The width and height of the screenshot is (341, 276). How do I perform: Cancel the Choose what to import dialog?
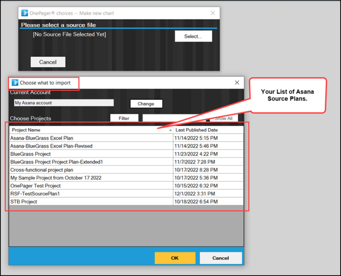(x=221, y=258)
